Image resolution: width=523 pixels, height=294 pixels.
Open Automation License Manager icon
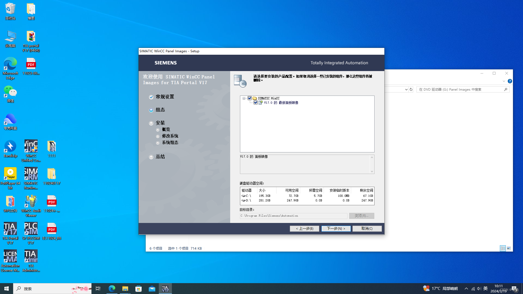(x=10, y=256)
